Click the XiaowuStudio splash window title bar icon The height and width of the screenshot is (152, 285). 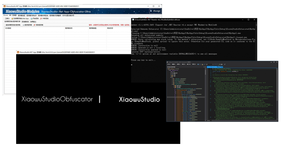[x=18, y=52]
